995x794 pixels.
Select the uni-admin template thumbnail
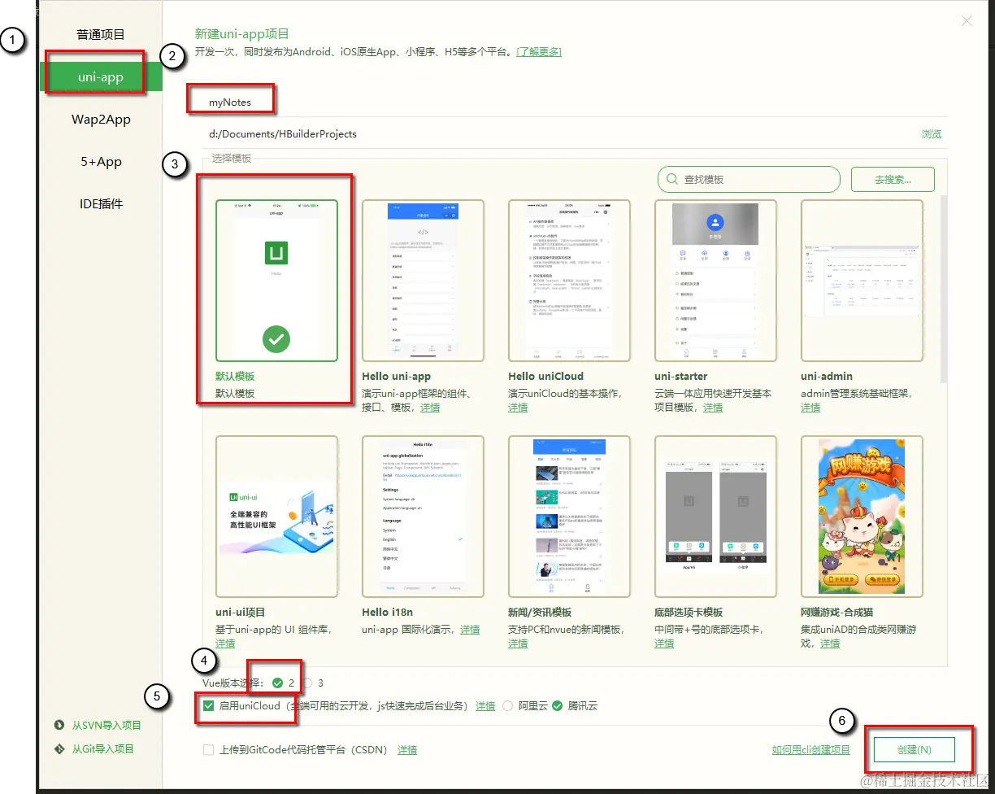coord(862,281)
